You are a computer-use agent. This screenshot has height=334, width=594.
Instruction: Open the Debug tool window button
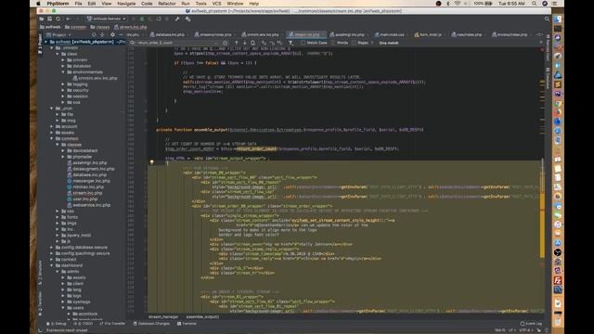[56, 324]
